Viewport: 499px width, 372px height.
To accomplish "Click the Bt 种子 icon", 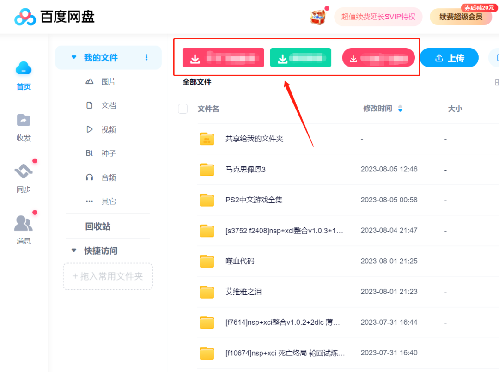I will [89, 153].
